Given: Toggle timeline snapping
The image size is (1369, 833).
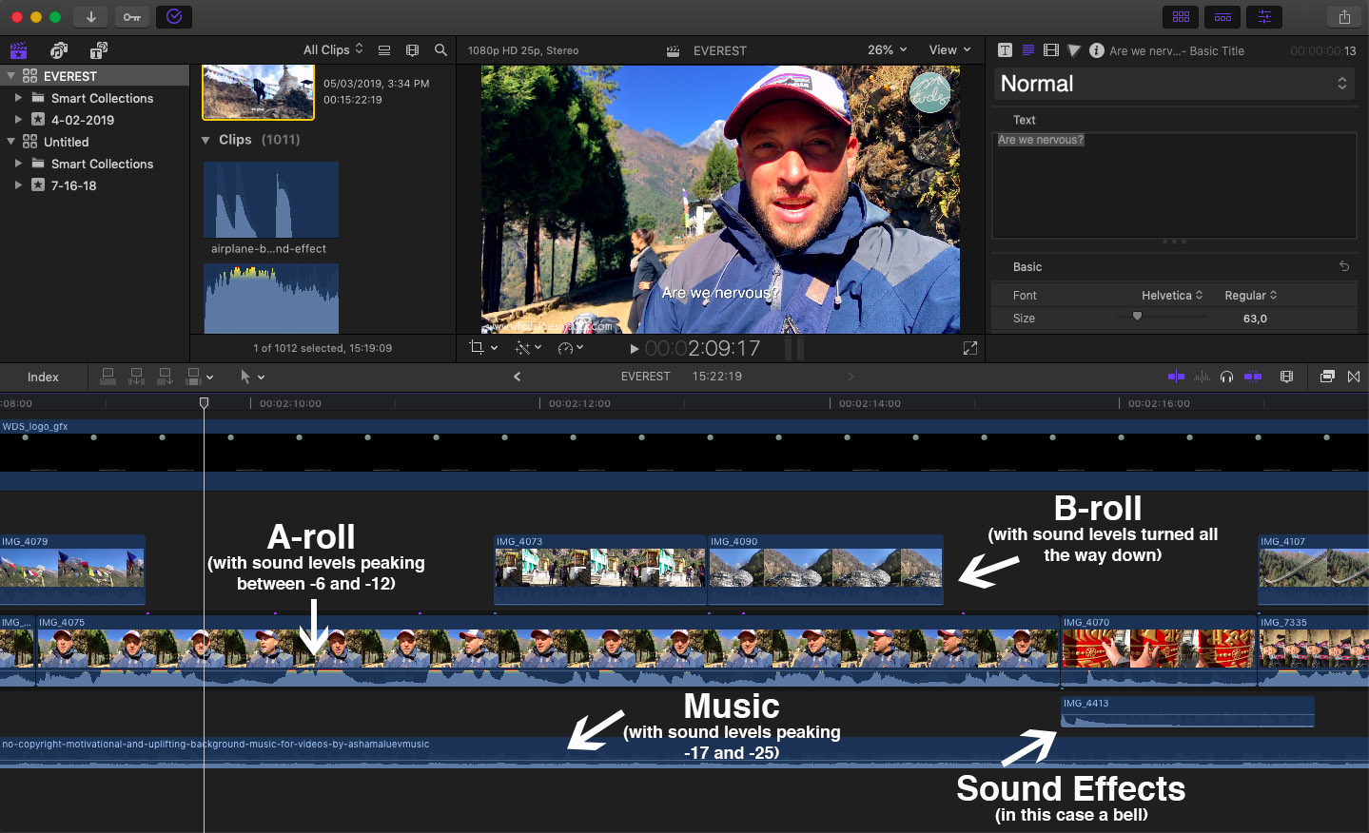Looking at the screenshot, I should click(x=1253, y=377).
